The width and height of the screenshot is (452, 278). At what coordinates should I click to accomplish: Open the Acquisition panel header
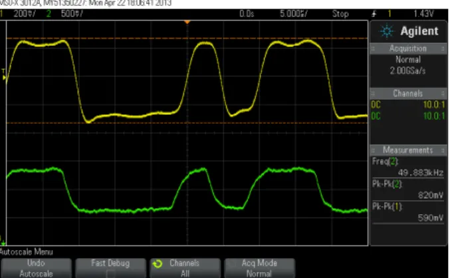pos(408,49)
